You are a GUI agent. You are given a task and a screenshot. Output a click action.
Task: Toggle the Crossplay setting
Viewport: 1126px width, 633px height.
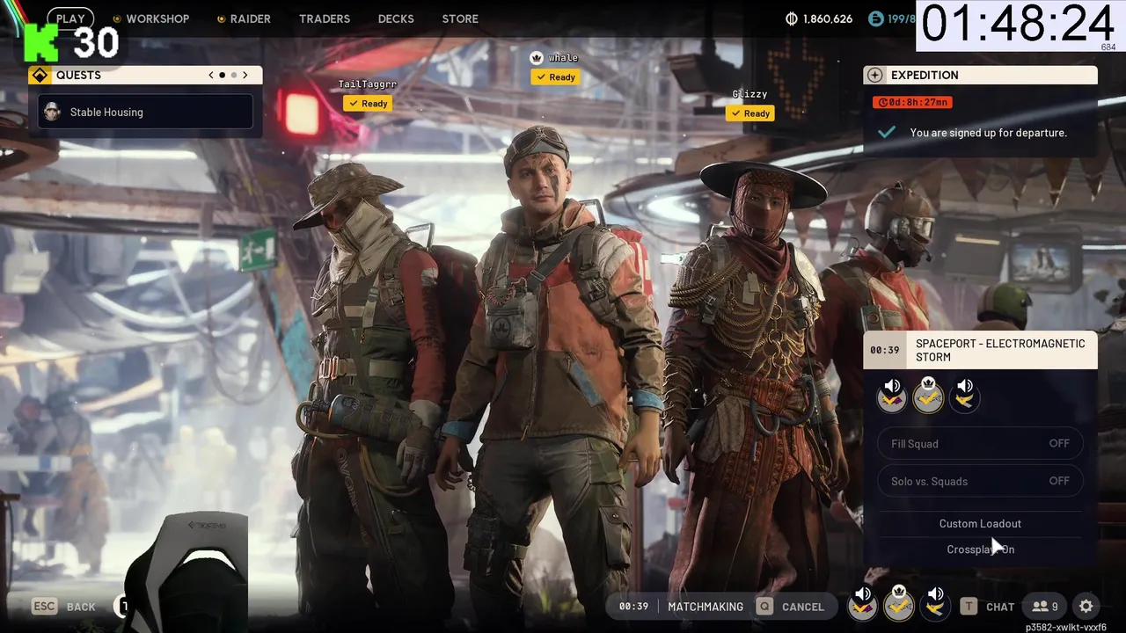980,549
